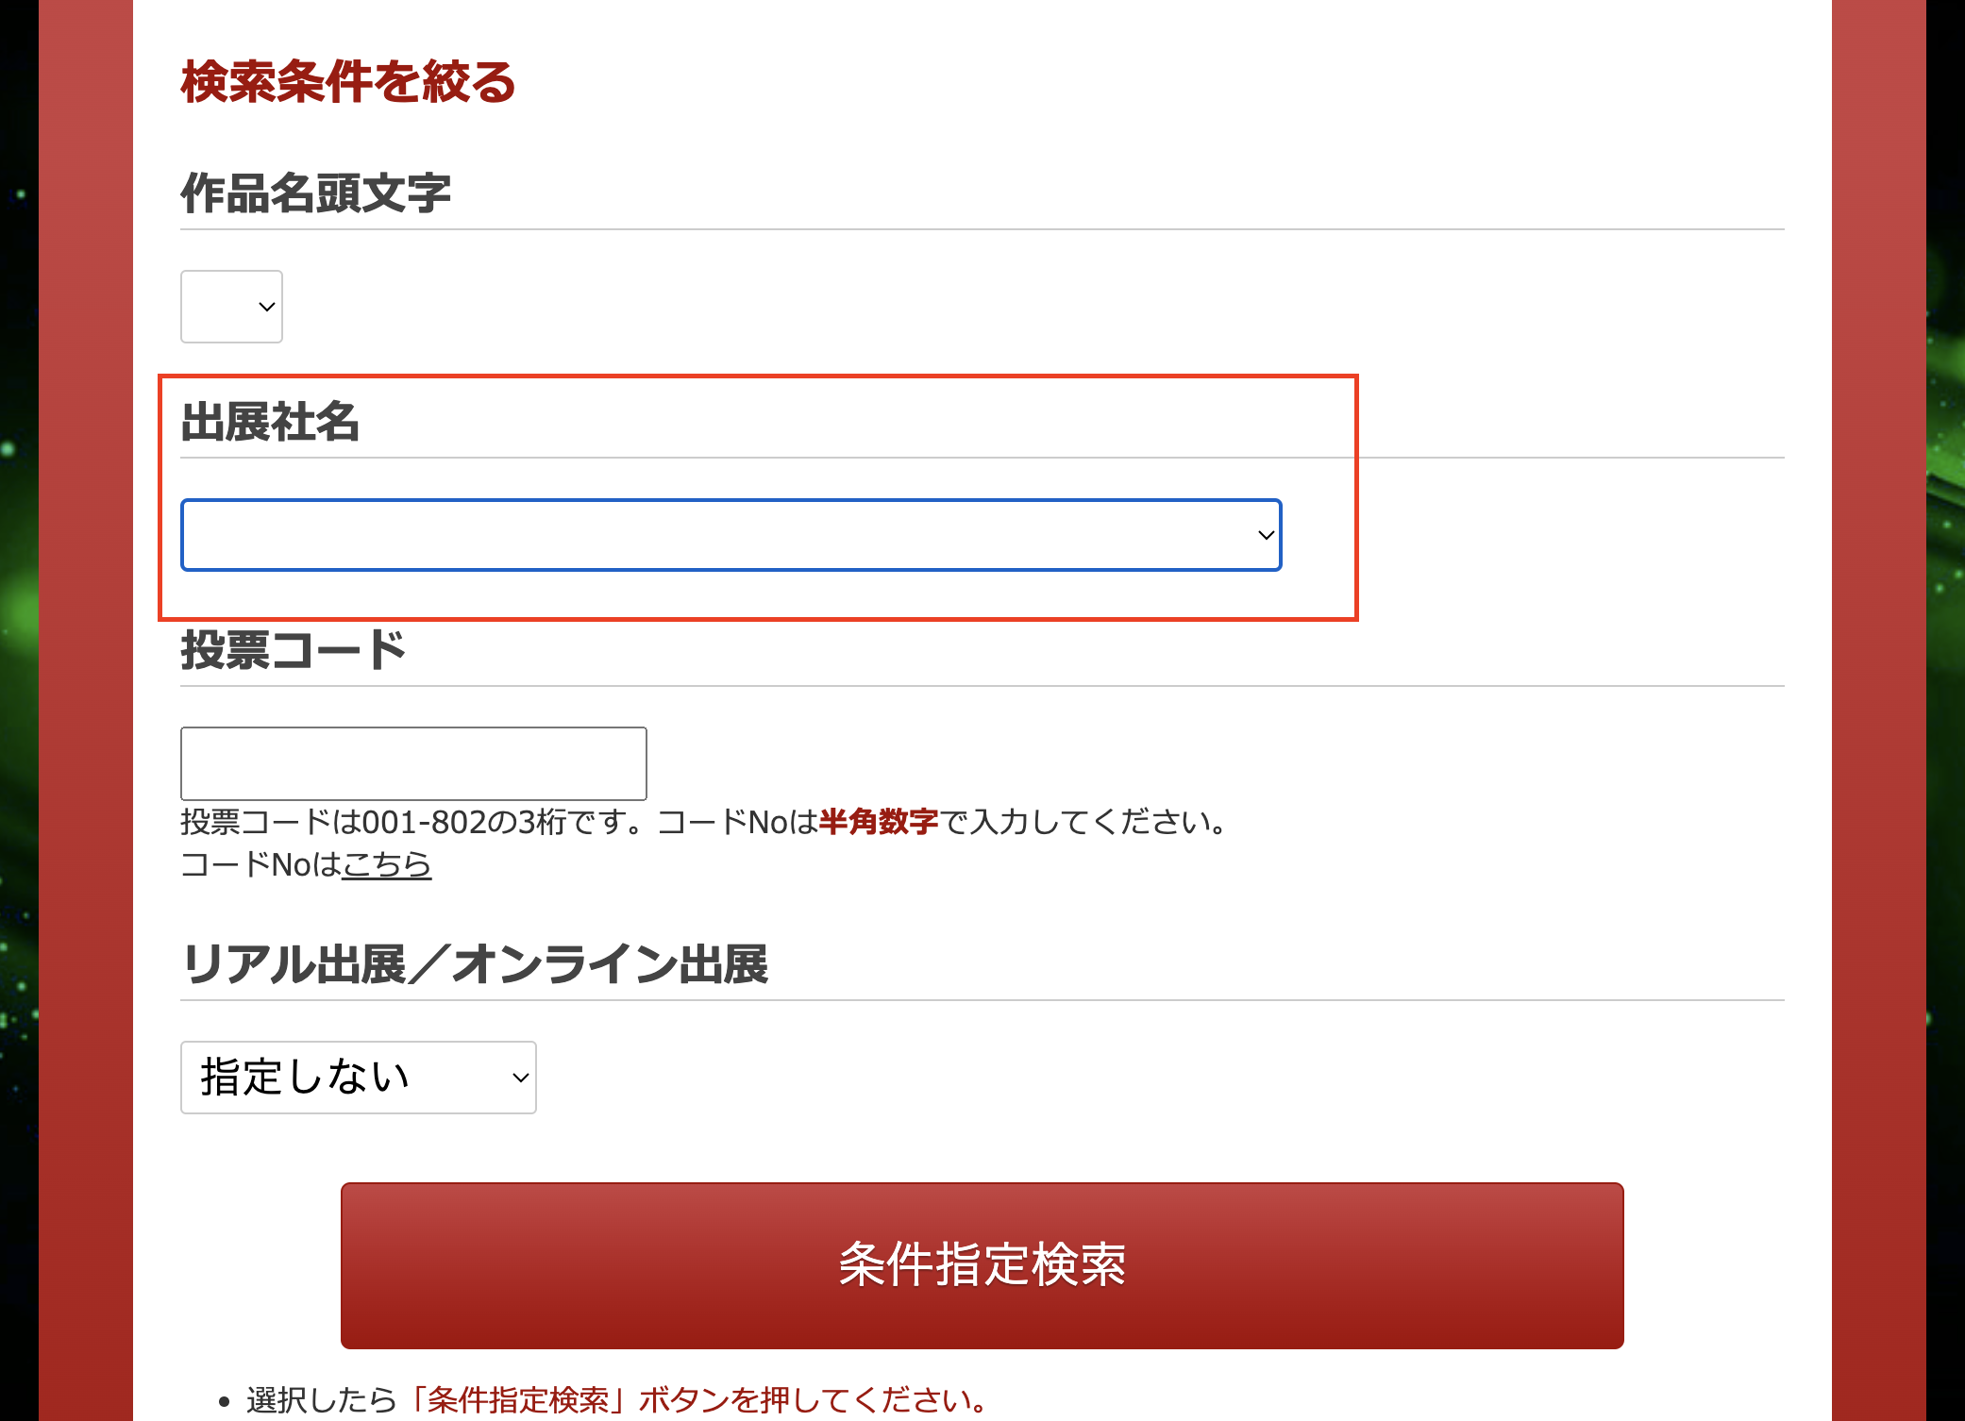
Task: Click the コードNoは text before the link
Action: [x=260, y=864]
